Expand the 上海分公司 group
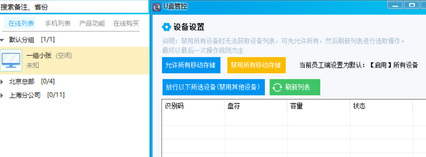This screenshot has height=157, width=426. [x=2, y=95]
